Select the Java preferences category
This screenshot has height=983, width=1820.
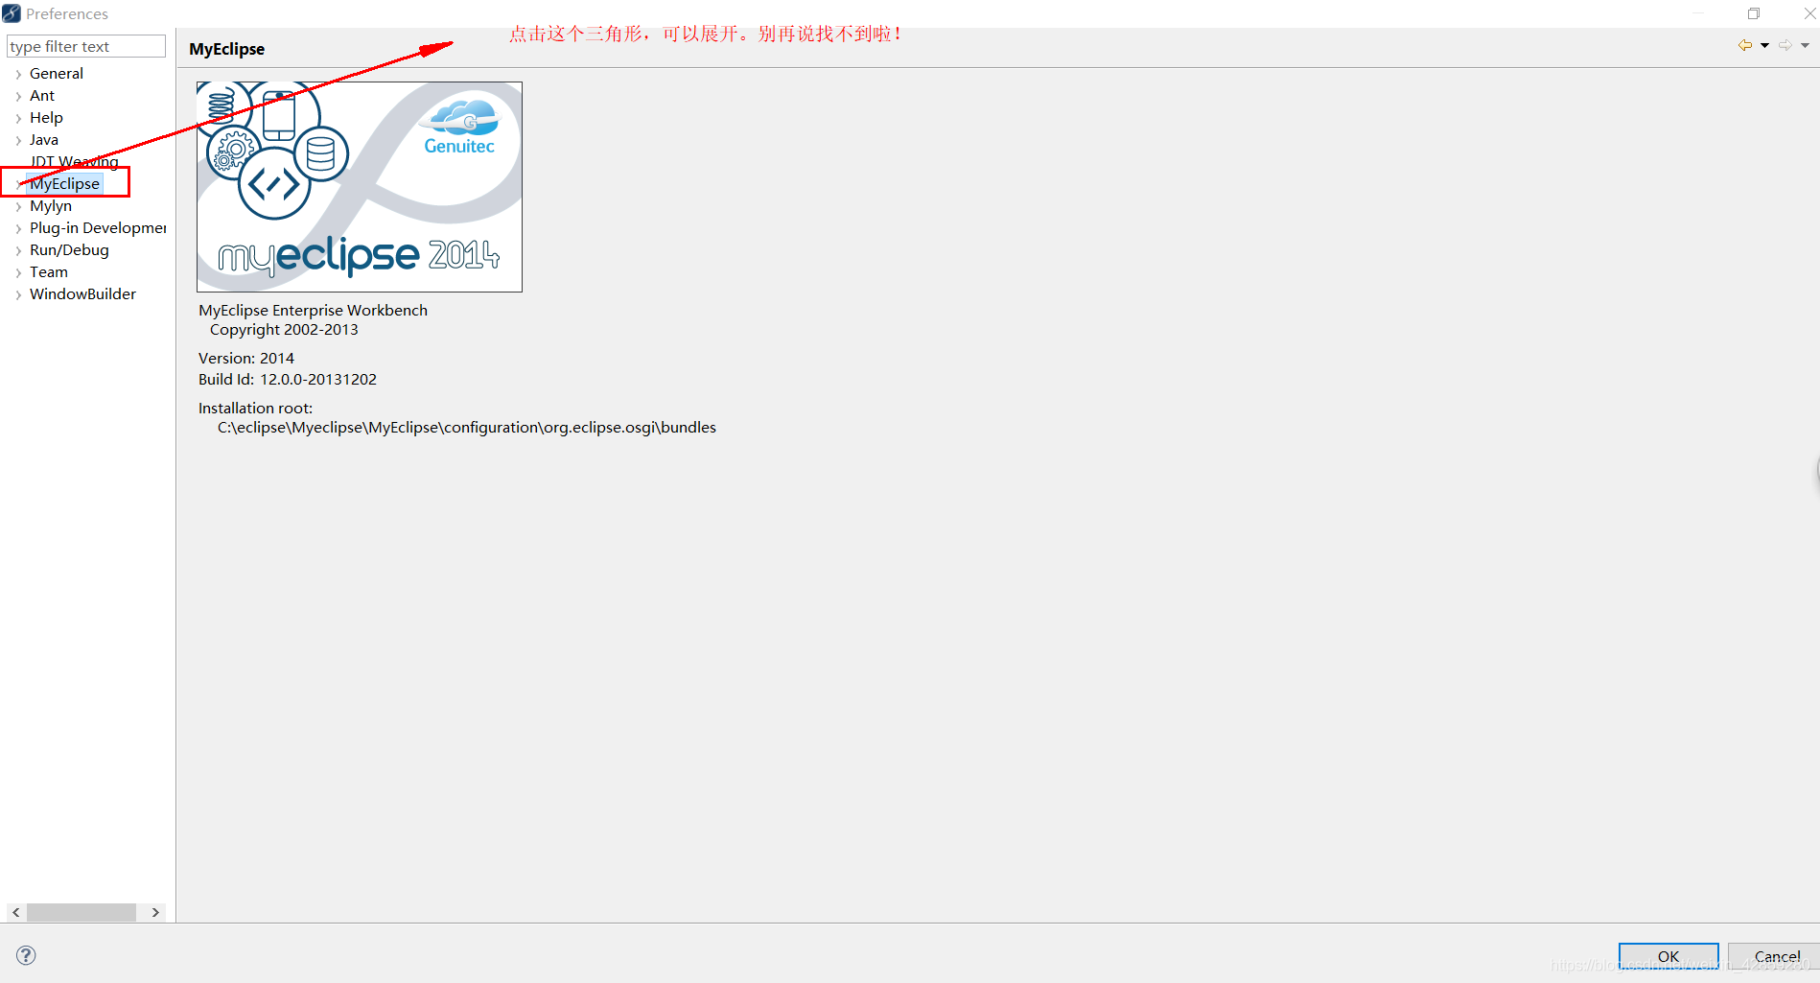[x=44, y=139]
